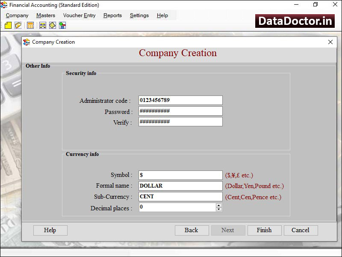Viewport: 342px width, 257px height.
Task: Cancel company creation
Action: 301,230
